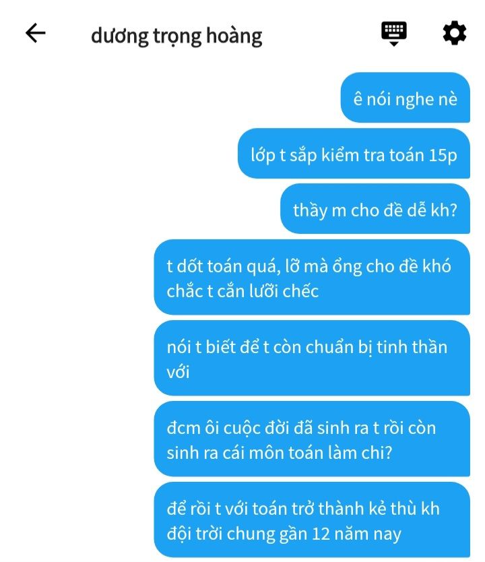This screenshot has height=562, width=485.
Task: Tap message starting 'đcm ôi cuộc đời'
Action: click(x=312, y=439)
